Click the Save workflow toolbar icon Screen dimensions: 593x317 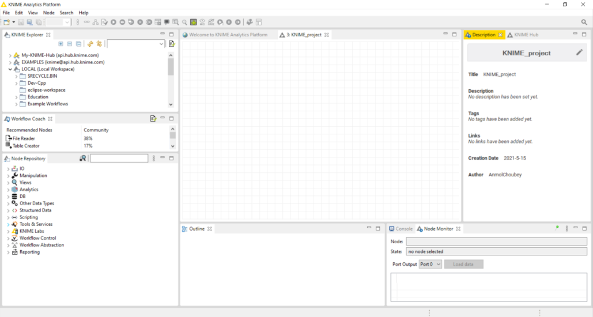pos(21,22)
